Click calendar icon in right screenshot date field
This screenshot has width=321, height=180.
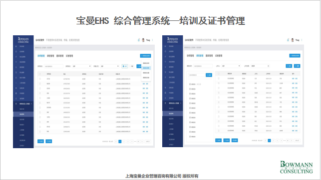[268, 66]
